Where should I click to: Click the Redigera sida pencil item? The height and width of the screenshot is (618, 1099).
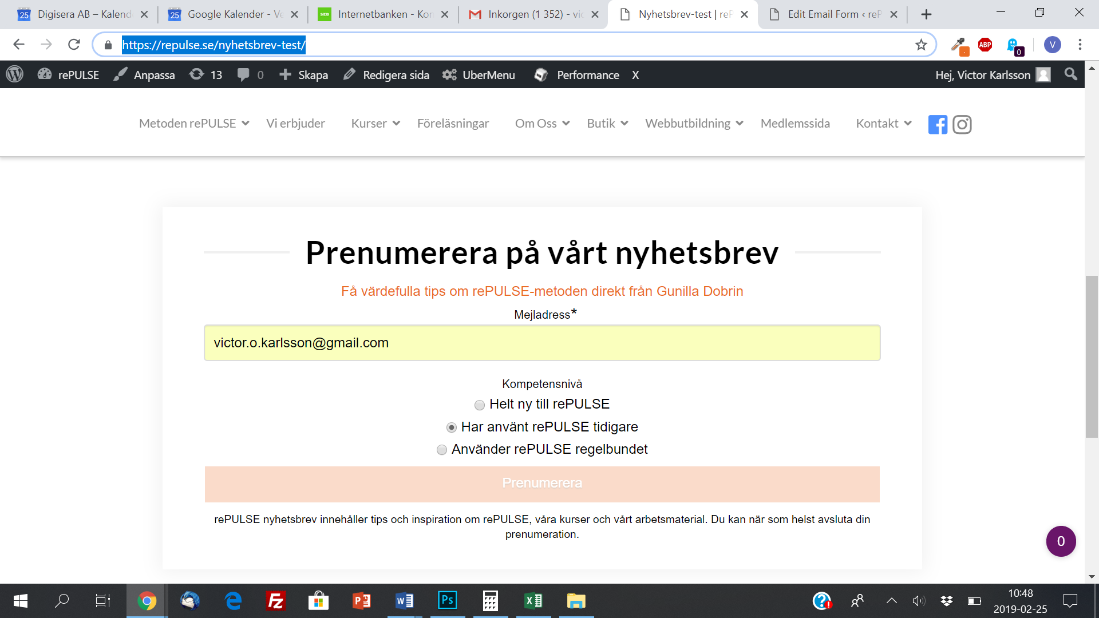[x=386, y=75]
